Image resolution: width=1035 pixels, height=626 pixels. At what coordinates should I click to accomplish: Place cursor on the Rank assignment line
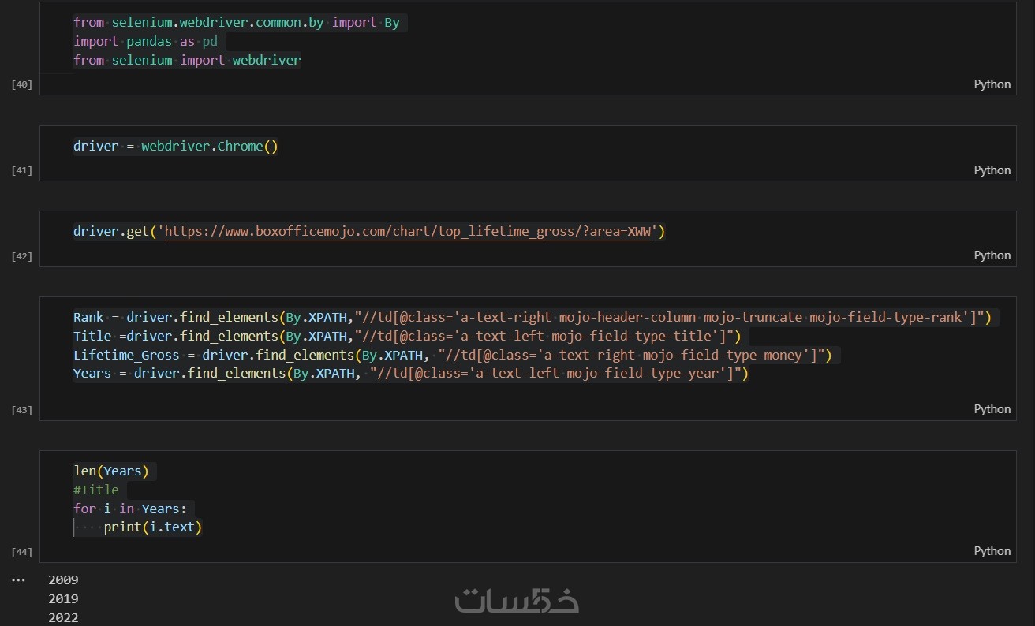pos(536,318)
